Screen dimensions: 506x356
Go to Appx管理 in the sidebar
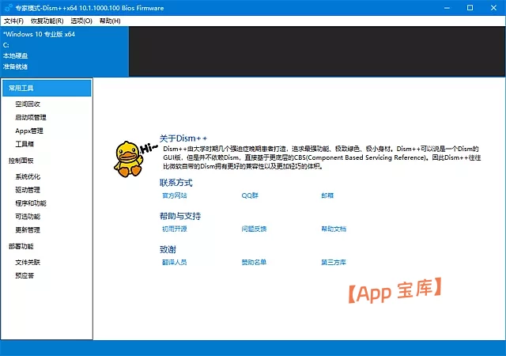click(x=29, y=131)
